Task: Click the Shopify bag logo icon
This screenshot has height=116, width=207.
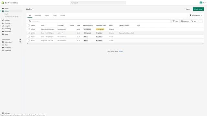Action: [x=3, y=3]
